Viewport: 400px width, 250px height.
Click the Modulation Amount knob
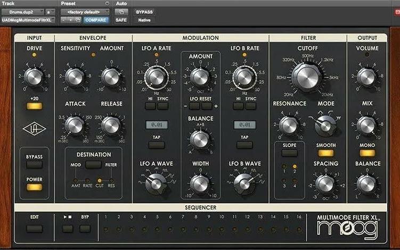tap(200, 77)
